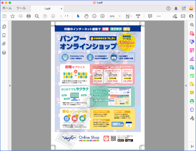Click the page number field

61,16
